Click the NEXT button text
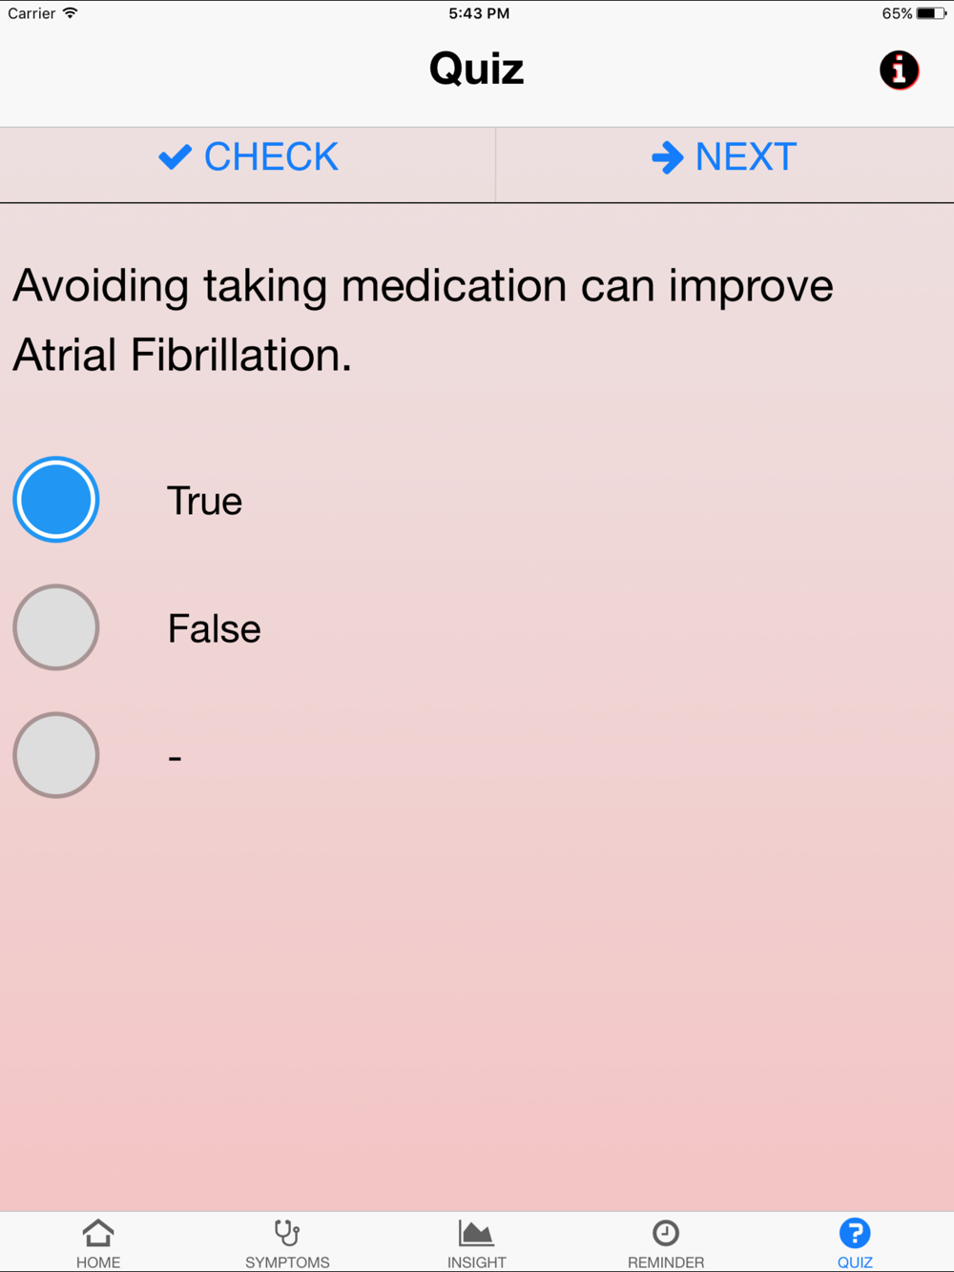 (746, 156)
